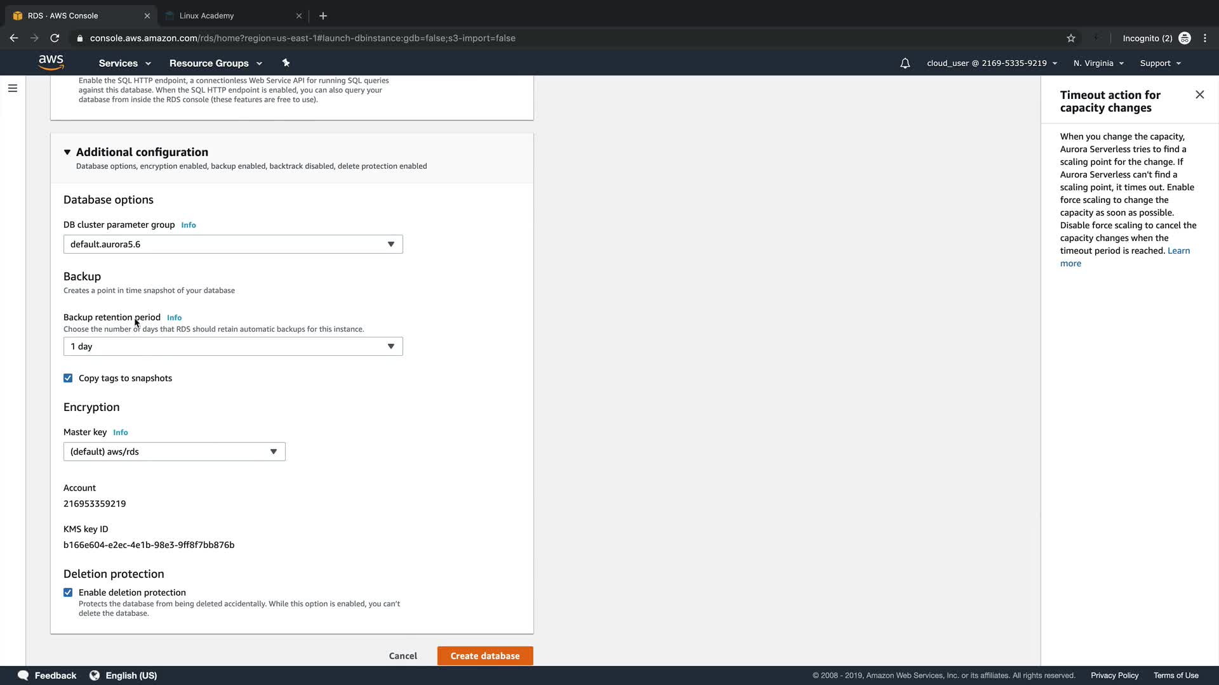Open the Services menu

[124, 63]
